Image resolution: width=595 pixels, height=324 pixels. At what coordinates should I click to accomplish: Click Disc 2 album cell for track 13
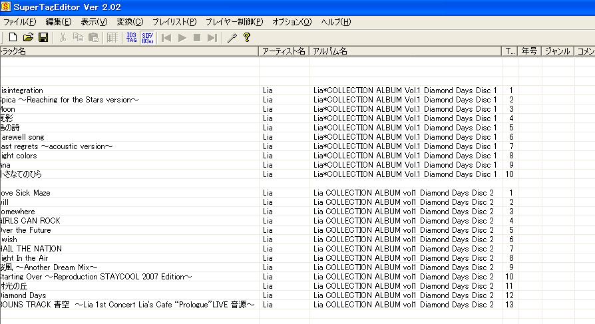coord(405,305)
